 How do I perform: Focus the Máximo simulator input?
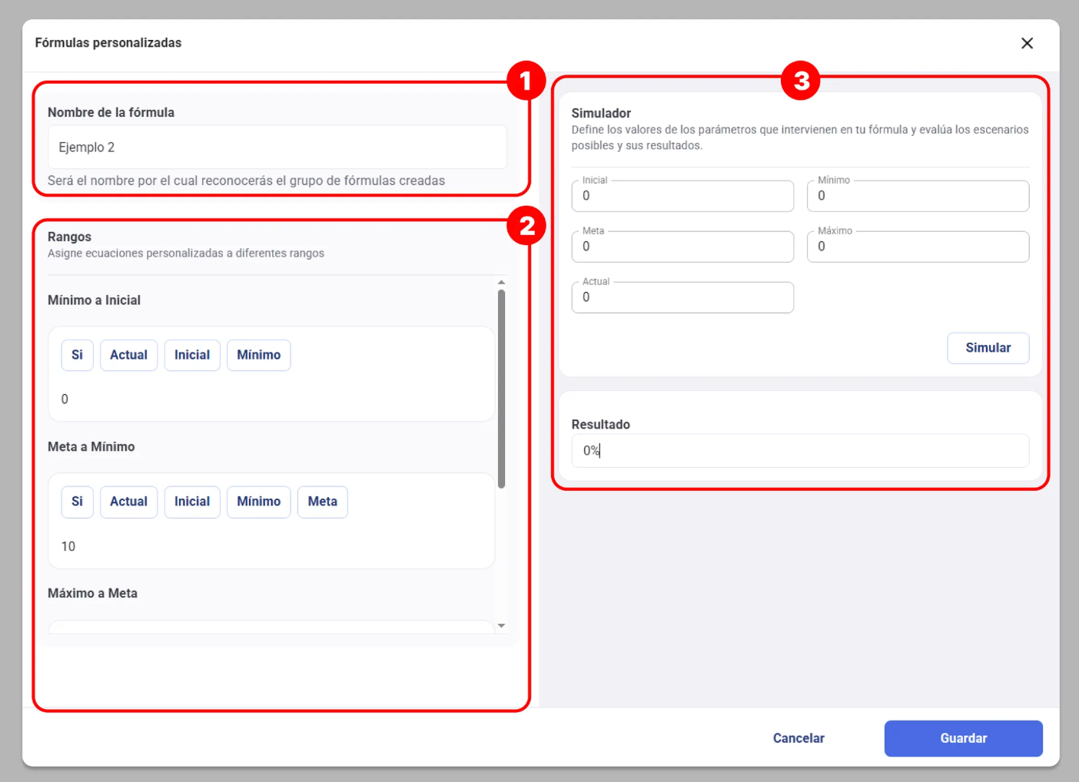[x=918, y=247]
